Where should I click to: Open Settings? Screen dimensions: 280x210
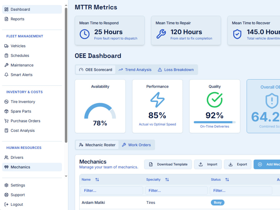(x=32, y=185)
